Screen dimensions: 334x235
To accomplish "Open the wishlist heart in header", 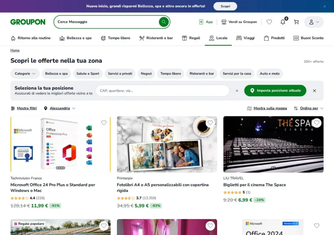I will point(269,22).
